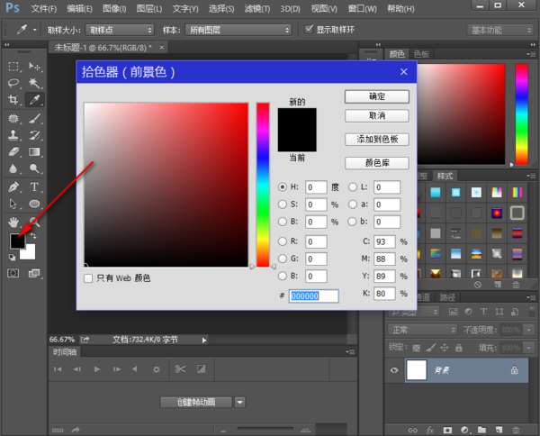540x436 pixels.
Task: Select the Ellipse shape tool
Action: (35, 204)
